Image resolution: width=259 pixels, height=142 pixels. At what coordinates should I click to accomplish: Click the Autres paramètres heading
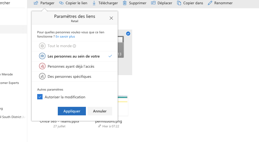[50, 90]
